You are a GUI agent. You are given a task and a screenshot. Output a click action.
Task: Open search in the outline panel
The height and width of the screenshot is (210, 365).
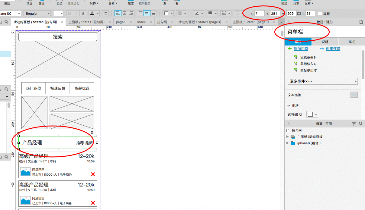pyautogui.click(x=360, y=124)
